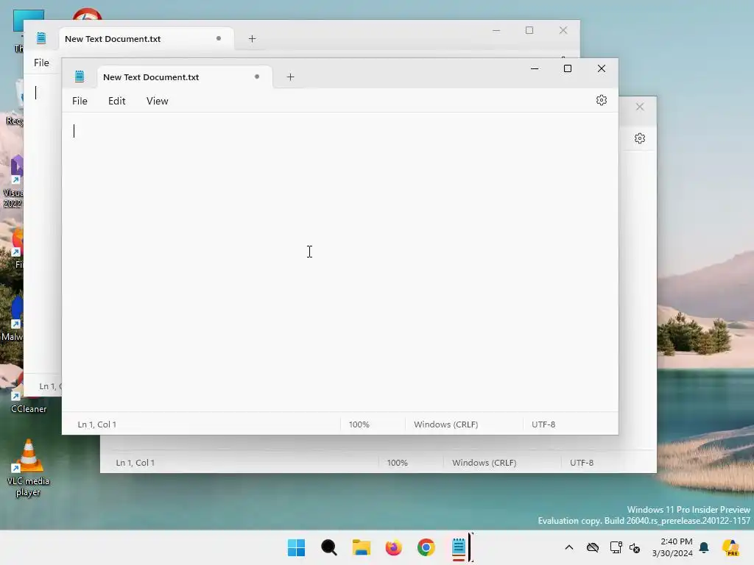Click Notepad icon in rear top-left window title bar
Image resolution: width=754 pixels, height=565 pixels.
41,38
